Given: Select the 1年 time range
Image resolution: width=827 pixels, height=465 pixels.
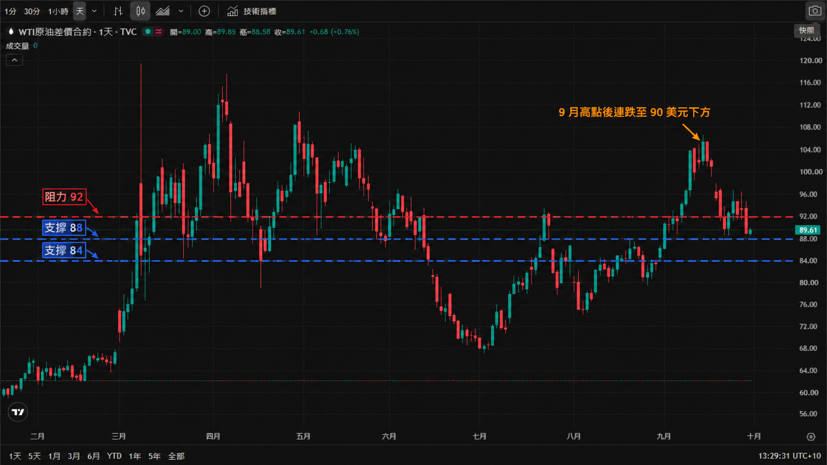Looking at the screenshot, I should tap(135, 456).
